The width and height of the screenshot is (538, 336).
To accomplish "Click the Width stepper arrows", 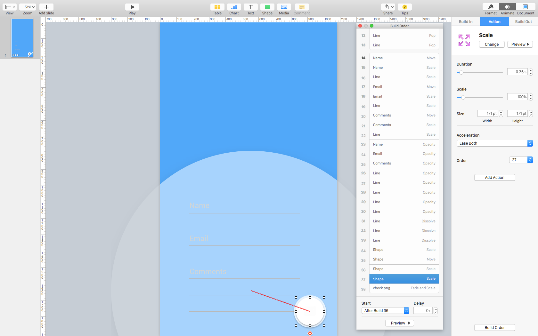I will coord(501,114).
